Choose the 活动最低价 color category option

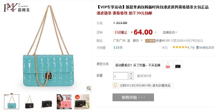coord(138,65)
